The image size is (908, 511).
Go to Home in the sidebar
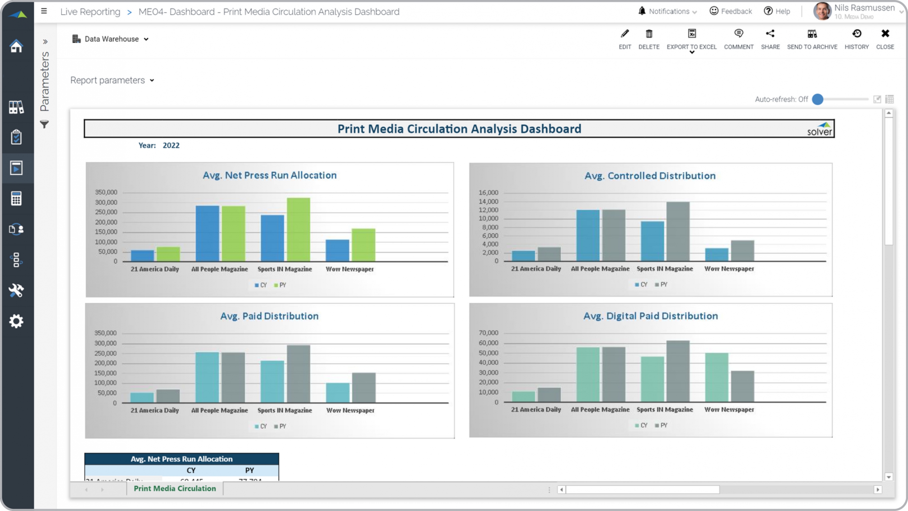(16, 46)
